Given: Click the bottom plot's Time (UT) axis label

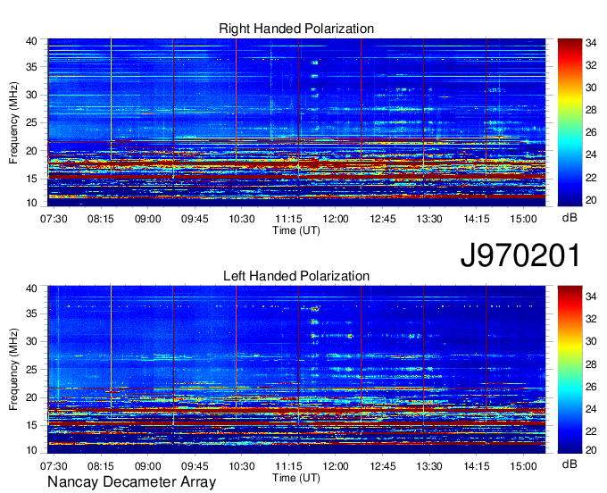Looking at the screenshot, I should [296, 478].
